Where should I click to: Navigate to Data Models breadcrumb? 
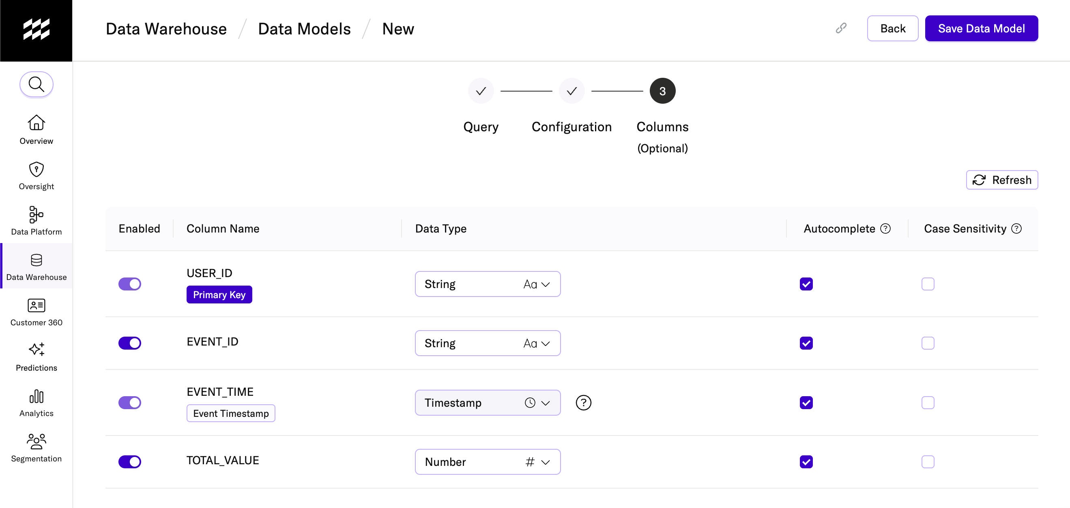coord(304,29)
